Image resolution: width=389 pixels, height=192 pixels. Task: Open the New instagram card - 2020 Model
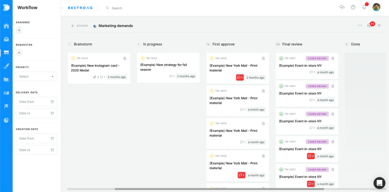click(99, 68)
